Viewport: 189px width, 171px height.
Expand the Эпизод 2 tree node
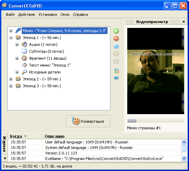click(x=11, y=79)
